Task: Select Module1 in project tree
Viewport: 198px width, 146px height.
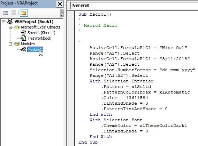Action: coord(35,49)
